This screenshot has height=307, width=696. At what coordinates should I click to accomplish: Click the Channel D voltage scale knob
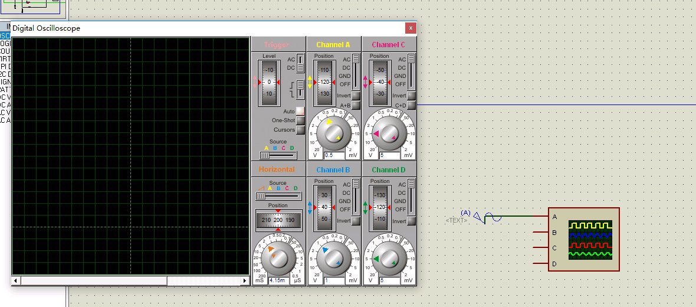(389, 257)
